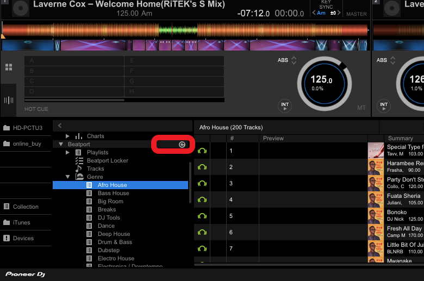
Task: Toggle the MASTER button on deck 1
Action: [x=357, y=14]
